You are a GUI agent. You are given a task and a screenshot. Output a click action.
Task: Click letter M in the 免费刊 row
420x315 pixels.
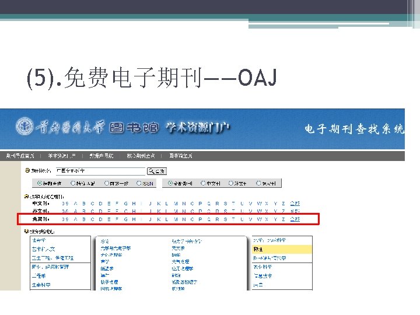176,219
